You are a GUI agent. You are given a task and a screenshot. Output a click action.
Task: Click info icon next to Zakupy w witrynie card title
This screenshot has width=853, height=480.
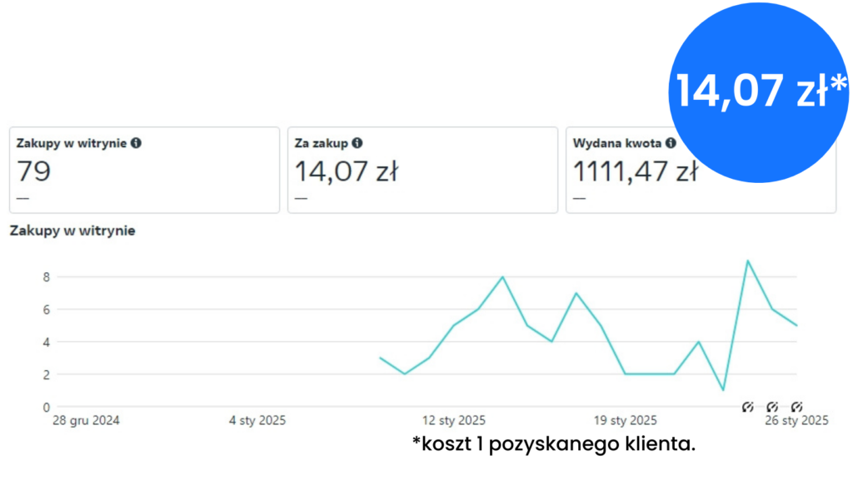tap(136, 143)
